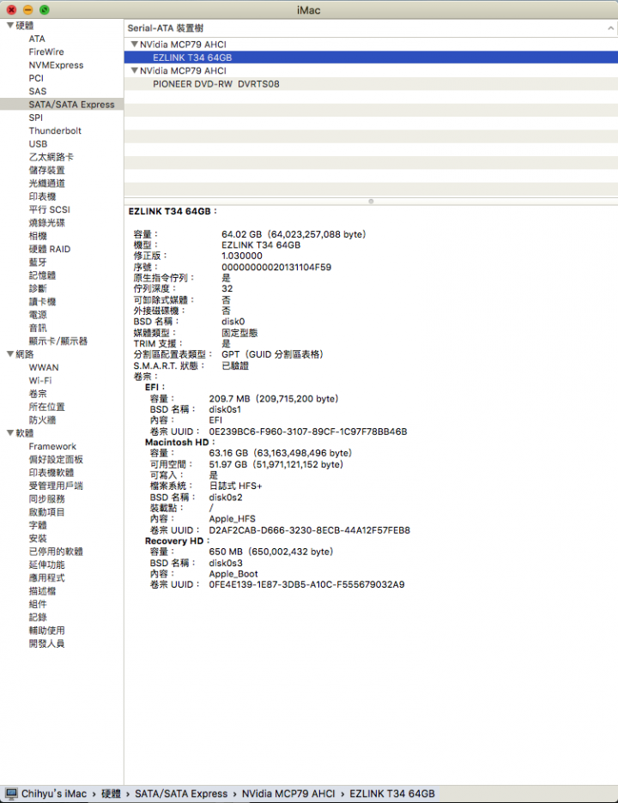Collapse the NVidia MCP79 AHCI node above PIONEER DVD-RW
618x803 pixels.
click(x=134, y=70)
